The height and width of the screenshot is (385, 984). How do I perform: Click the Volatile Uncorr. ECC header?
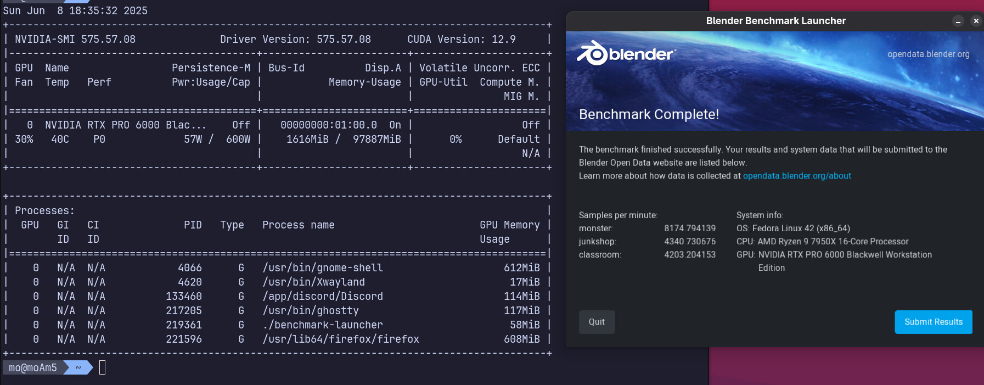[480, 68]
